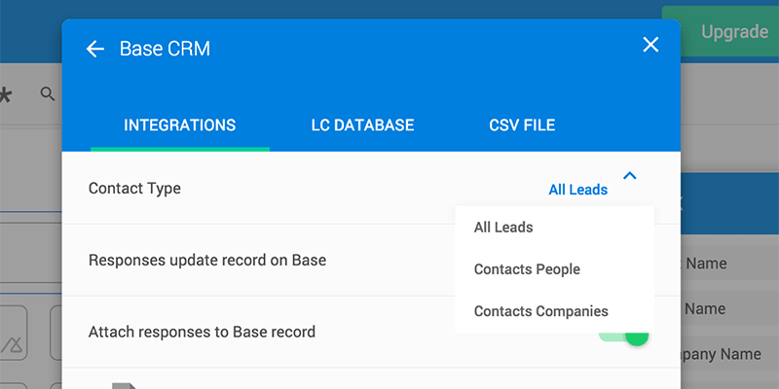
Task: Click the Contact Type label
Action: point(134,189)
